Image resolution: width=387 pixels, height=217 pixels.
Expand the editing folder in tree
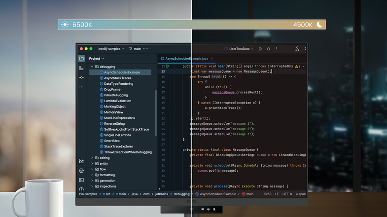tap(92, 158)
